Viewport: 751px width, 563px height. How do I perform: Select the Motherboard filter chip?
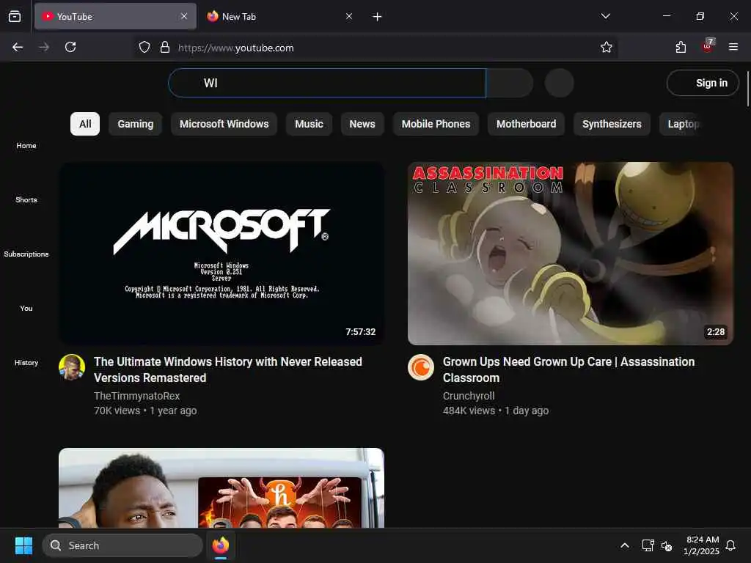click(x=527, y=124)
